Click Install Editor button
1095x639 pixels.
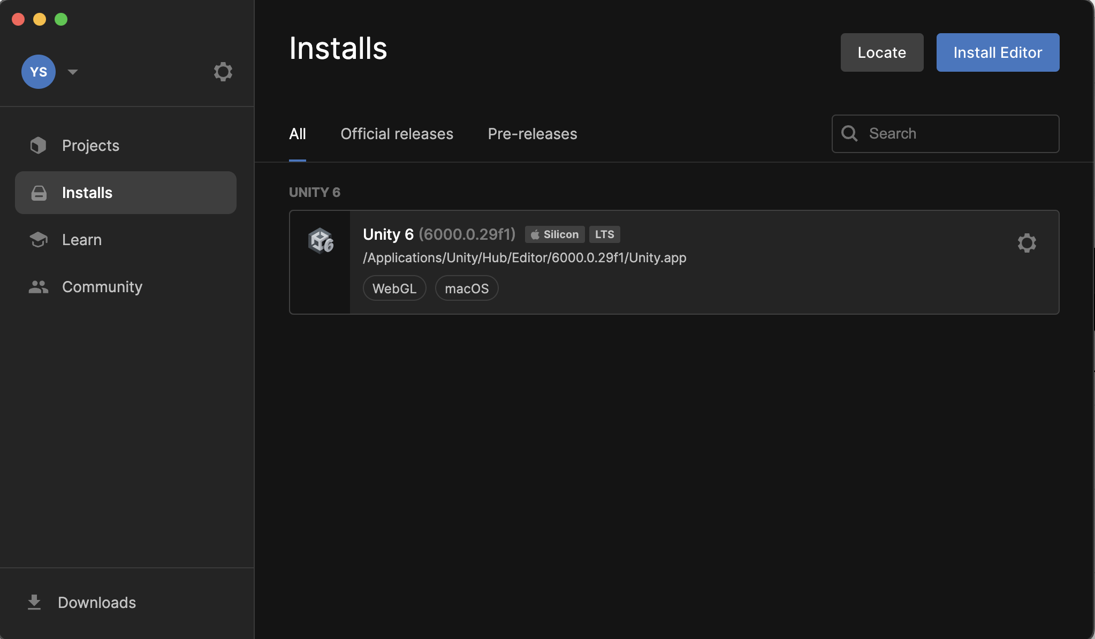(998, 52)
